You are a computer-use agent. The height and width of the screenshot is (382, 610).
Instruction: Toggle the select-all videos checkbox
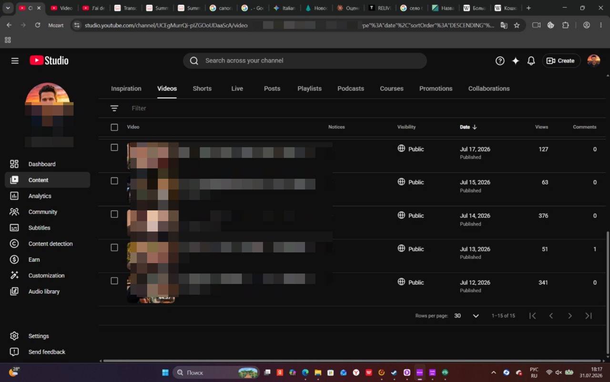coord(114,127)
